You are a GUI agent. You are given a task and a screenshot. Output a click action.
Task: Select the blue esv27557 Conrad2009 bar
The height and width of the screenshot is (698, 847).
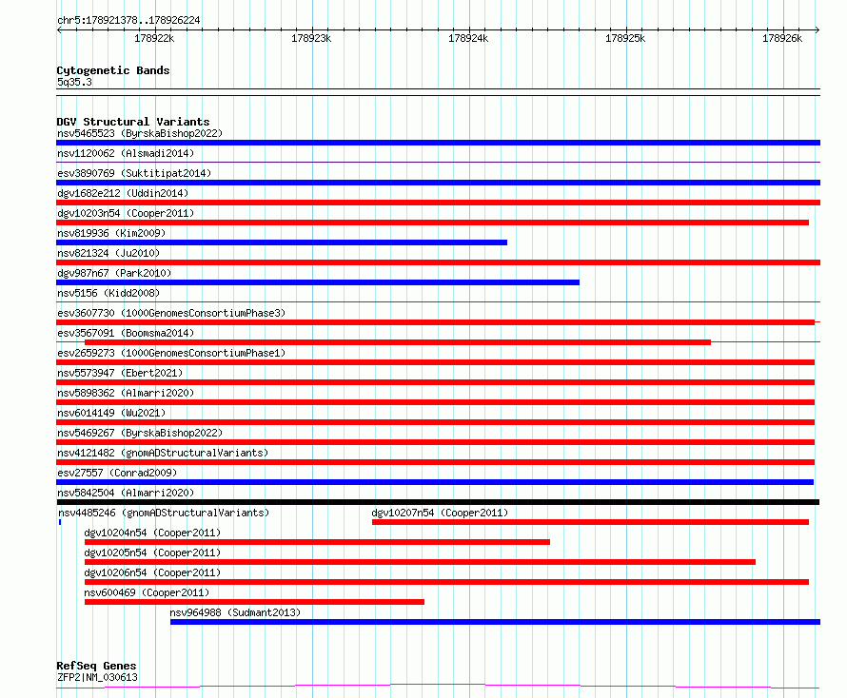tap(435, 482)
